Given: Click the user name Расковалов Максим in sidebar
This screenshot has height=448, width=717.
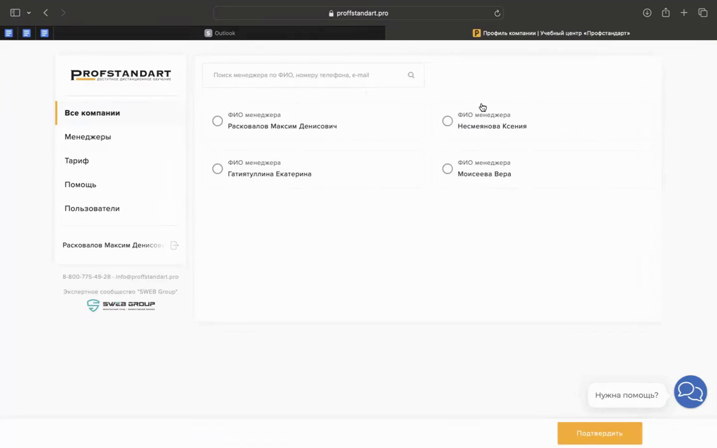Looking at the screenshot, I should click(113, 246).
